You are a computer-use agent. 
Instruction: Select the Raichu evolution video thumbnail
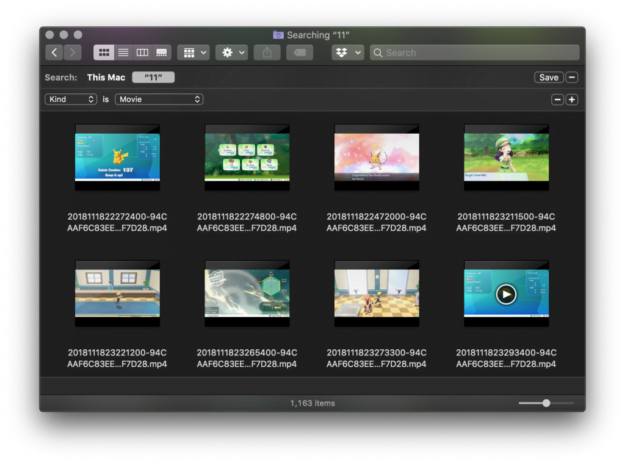(x=377, y=158)
